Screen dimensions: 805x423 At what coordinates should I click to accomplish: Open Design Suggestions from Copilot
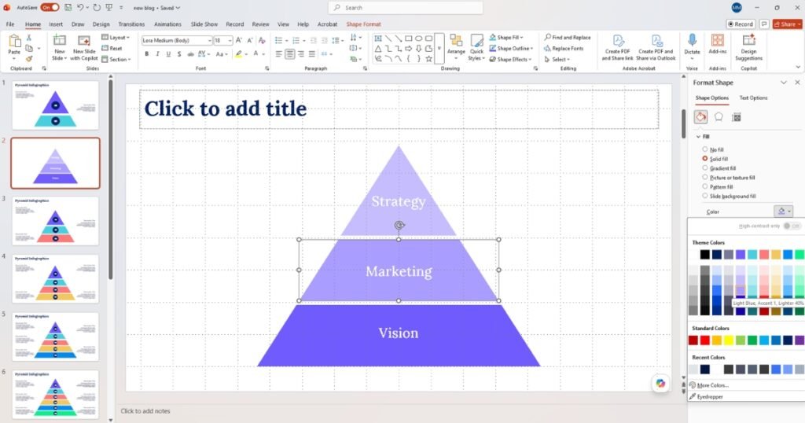(748, 47)
